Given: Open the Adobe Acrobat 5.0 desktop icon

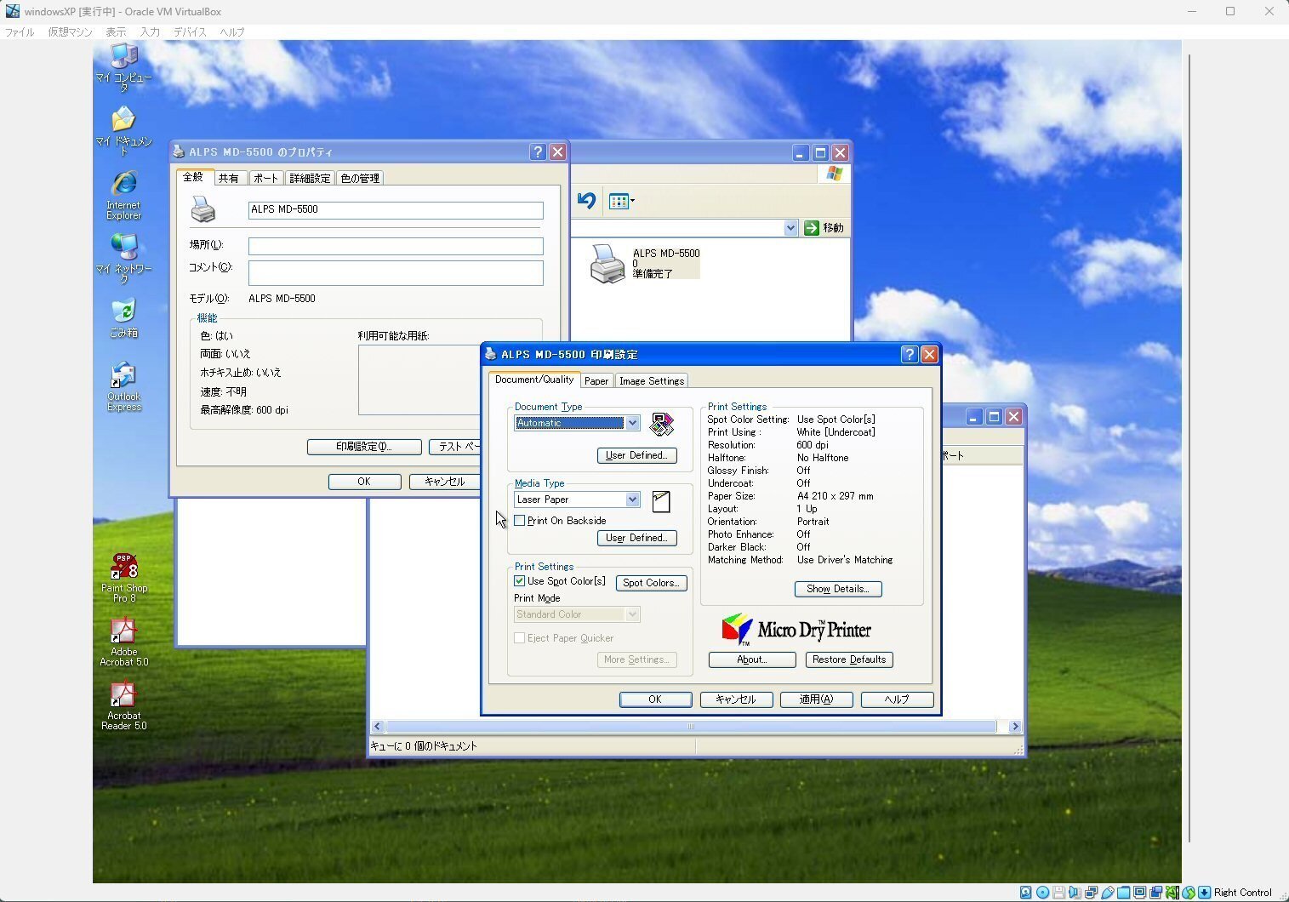Looking at the screenshot, I should coord(123,631).
